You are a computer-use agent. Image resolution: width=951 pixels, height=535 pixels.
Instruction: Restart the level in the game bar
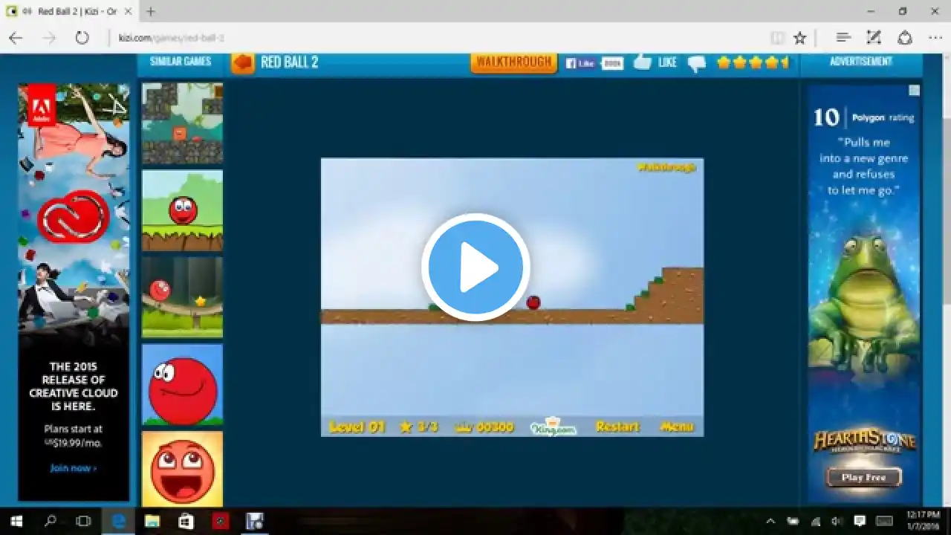(617, 427)
